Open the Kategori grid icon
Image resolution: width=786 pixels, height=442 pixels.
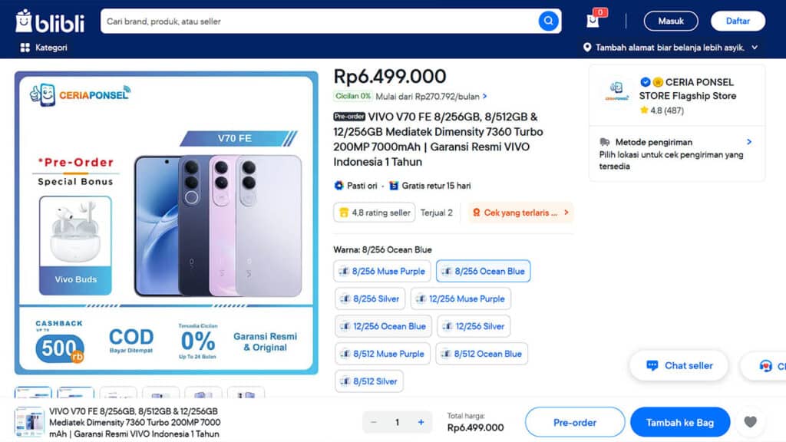25,48
